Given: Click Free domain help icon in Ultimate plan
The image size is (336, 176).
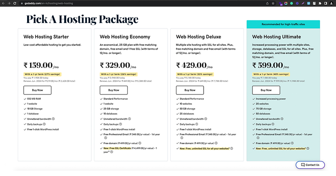Looking at the screenshot, I should [293, 143].
